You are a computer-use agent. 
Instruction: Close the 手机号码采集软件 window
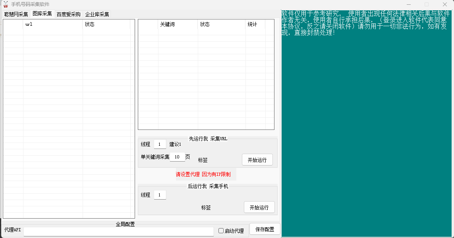coord(445,4)
